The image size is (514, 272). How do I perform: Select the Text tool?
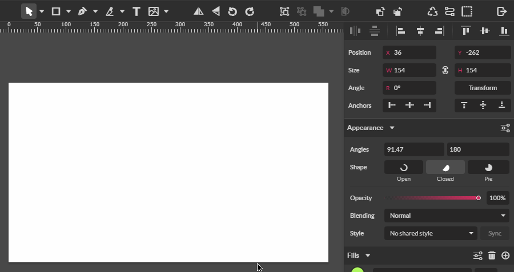pyautogui.click(x=136, y=11)
